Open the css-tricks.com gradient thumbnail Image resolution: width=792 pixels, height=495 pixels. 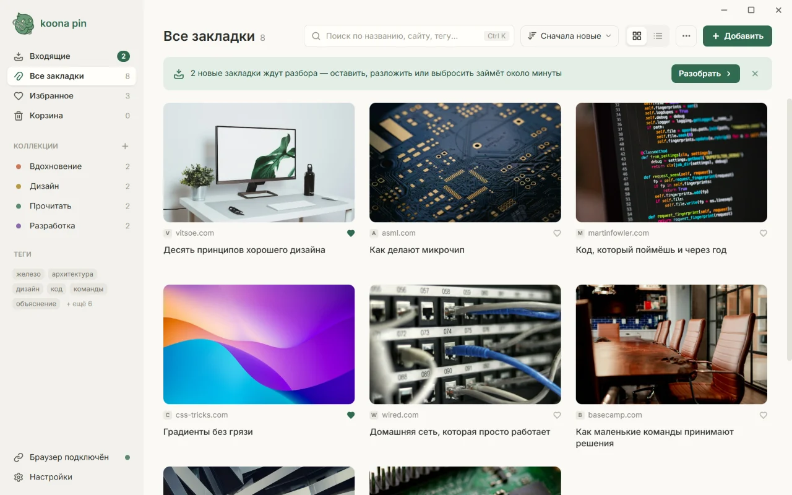(x=259, y=344)
